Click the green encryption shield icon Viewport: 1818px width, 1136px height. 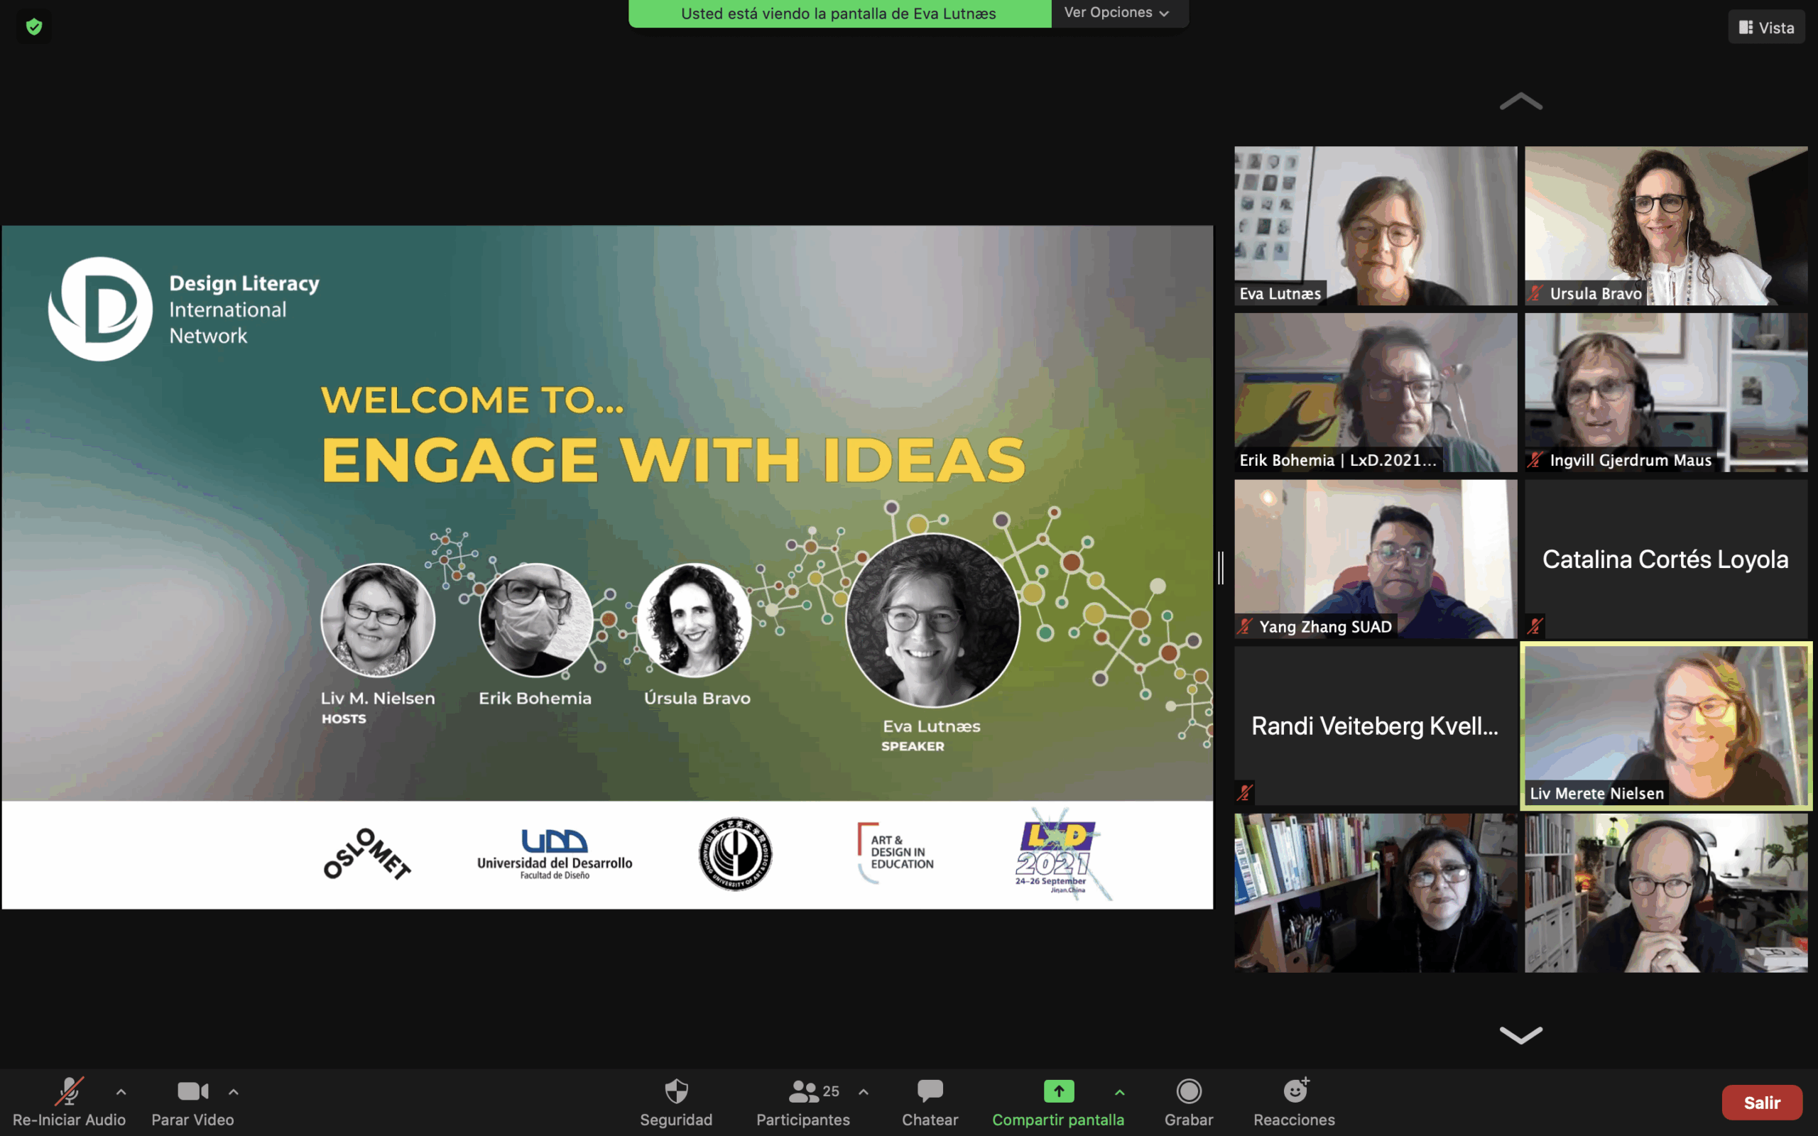tap(34, 27)
